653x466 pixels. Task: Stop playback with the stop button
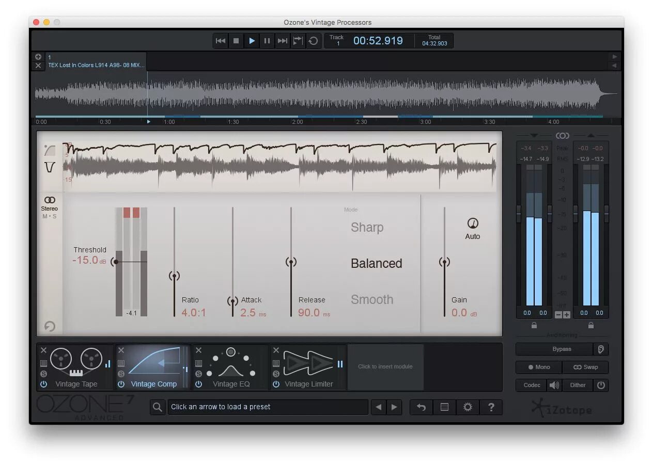click(x=236, y=41)
